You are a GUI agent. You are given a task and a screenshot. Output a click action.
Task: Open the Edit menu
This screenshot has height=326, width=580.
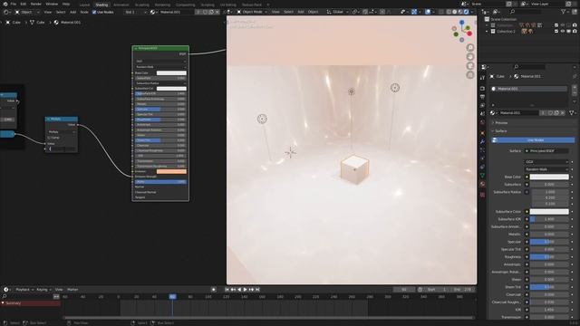(24, 4)
